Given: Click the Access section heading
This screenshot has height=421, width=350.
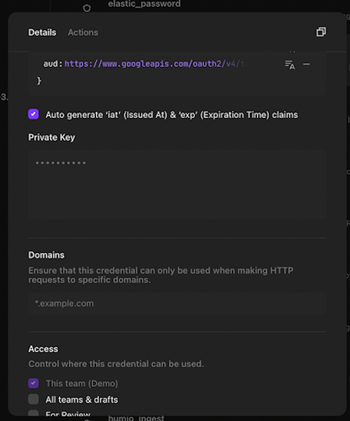Looking at the screenshot, I should point(43,349).
